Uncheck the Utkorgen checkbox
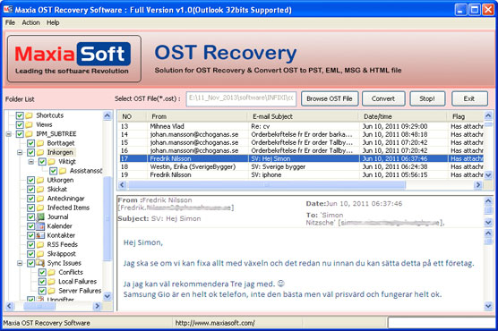The image size is (498, 331). pos(30,180)
